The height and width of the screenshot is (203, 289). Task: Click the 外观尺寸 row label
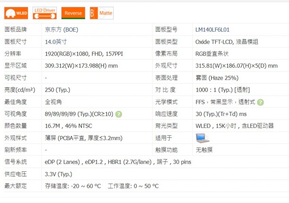[166, 66]
